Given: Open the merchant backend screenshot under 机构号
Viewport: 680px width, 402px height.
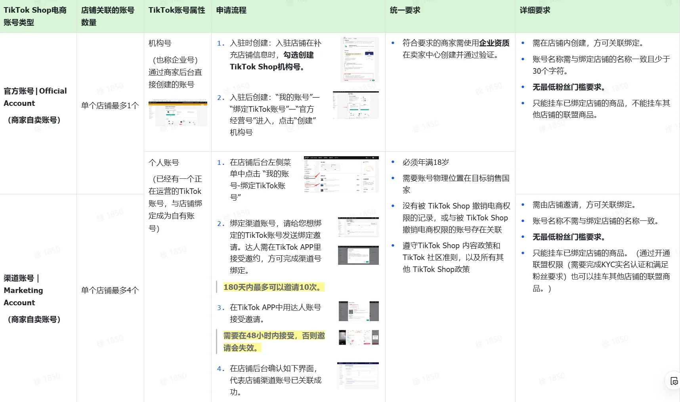Looking at the screenshot, I should (178, 113).
